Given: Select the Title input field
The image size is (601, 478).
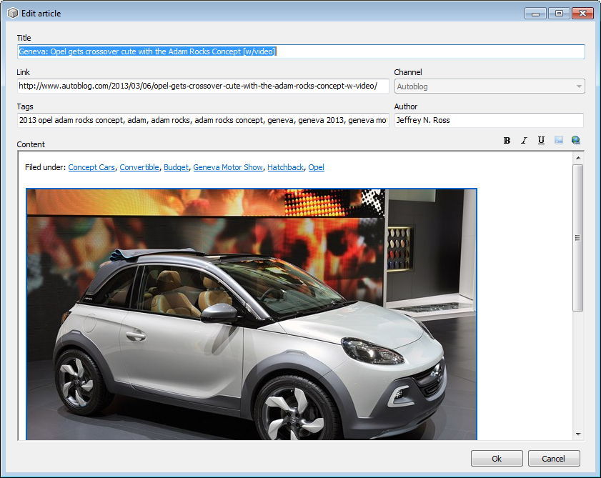Looking at the screenshot, I should click(x=300, y=51).
